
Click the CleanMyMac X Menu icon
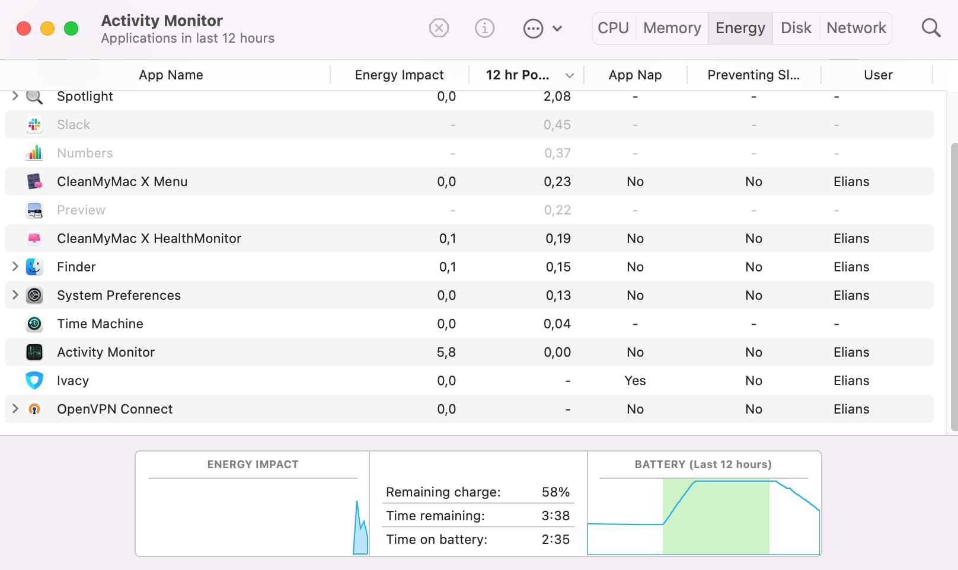click(34, 181)
